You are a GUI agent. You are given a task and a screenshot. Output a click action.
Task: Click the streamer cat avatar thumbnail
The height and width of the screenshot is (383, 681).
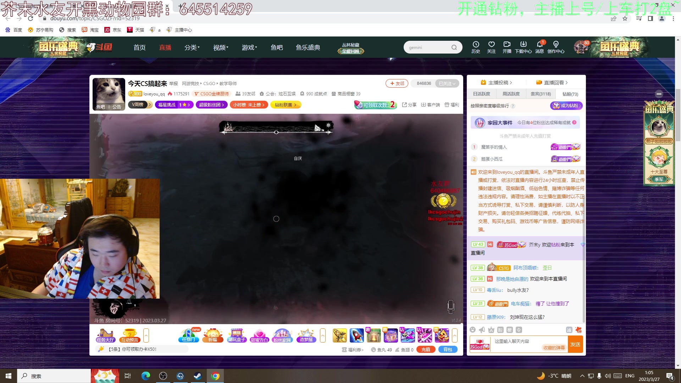[x=109, y=94]
